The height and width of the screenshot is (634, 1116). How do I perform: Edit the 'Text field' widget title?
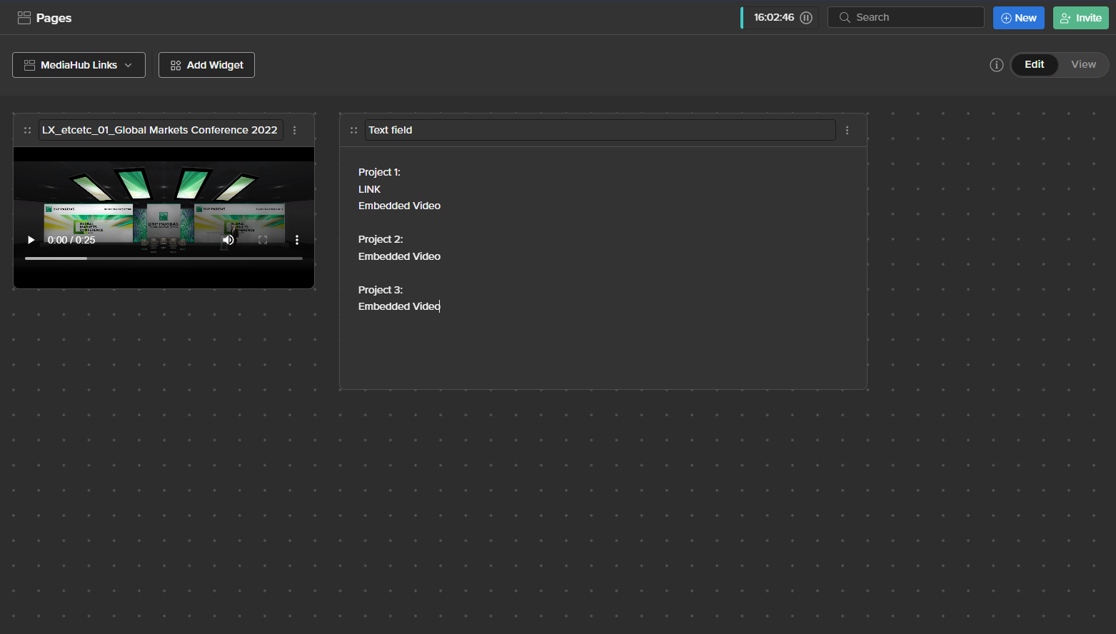coord(600,130)
